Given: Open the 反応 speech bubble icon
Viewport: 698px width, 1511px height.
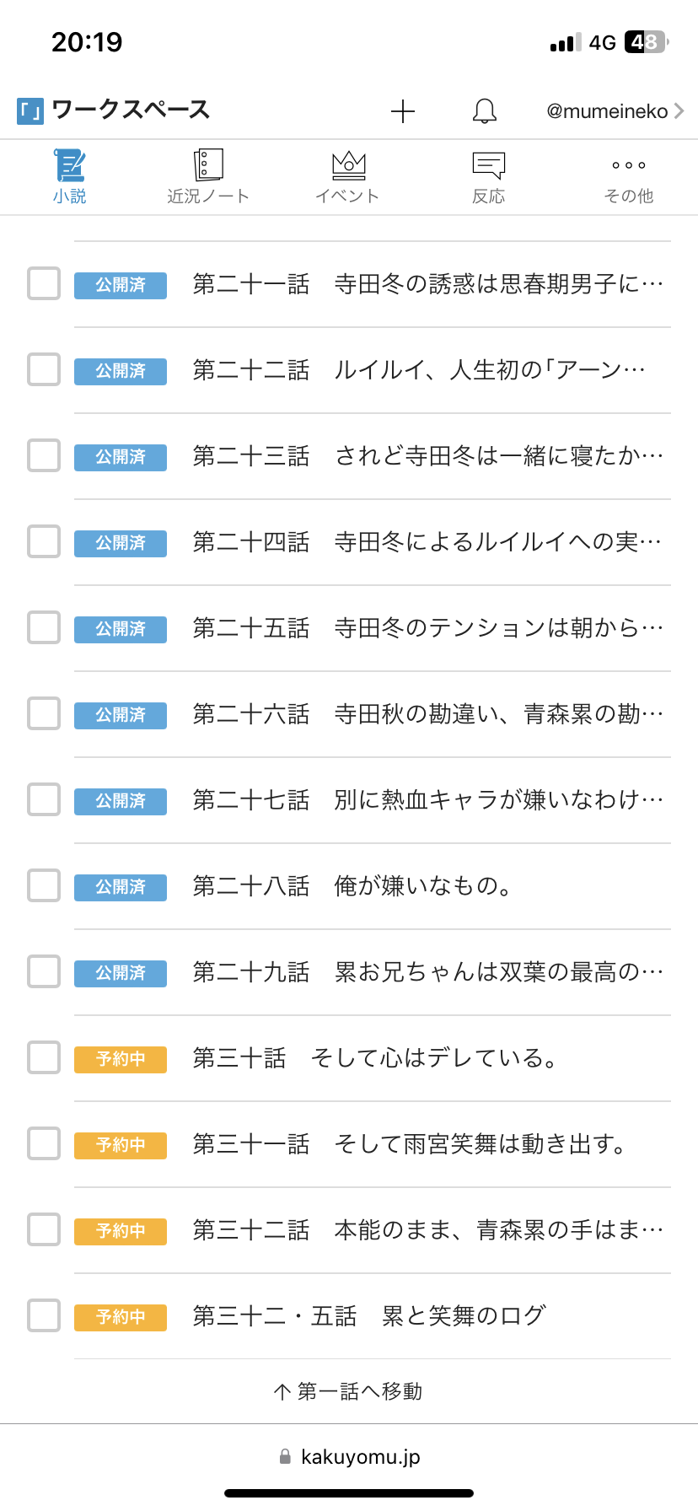Looking at the screenshot, I should pyautogui.click(x=488, y=165).
